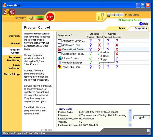Choose Ask in the permission popup
Viewport: 153px width, 137px height.
click(106, 60)
